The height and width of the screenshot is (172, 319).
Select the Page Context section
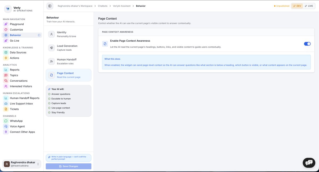(69, 75)
